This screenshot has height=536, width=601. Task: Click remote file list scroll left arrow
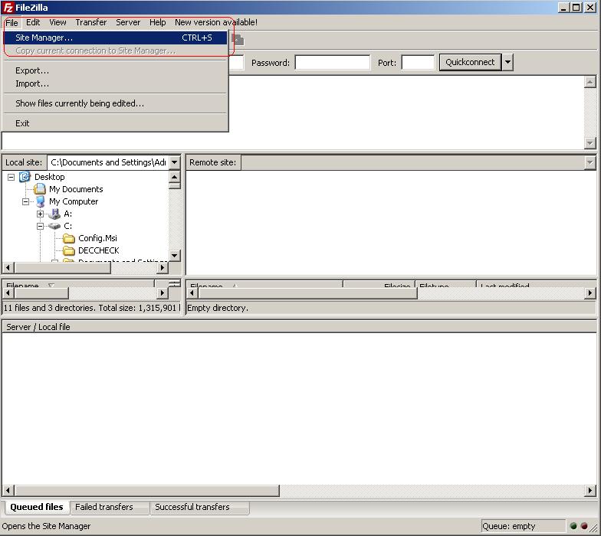pyautogui.click(x=192, y=293)
